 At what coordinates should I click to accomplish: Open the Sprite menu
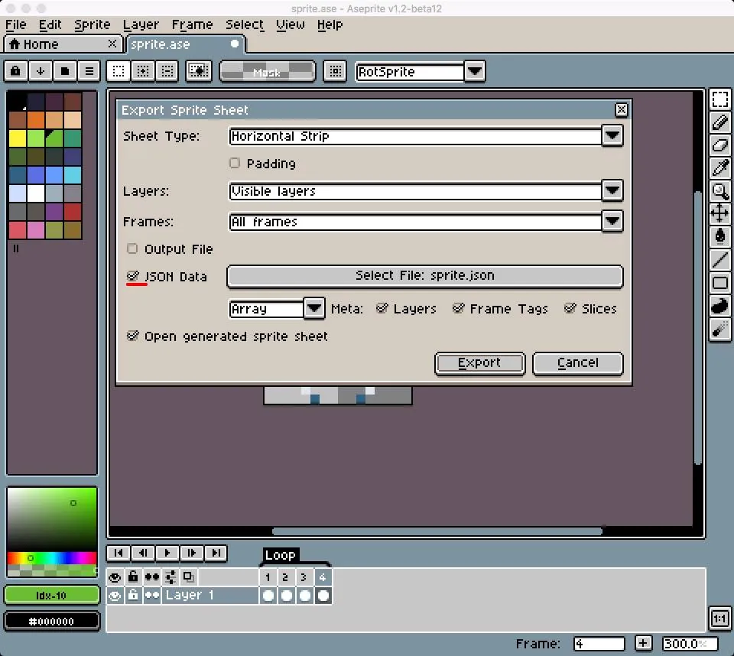click(93, 24)
